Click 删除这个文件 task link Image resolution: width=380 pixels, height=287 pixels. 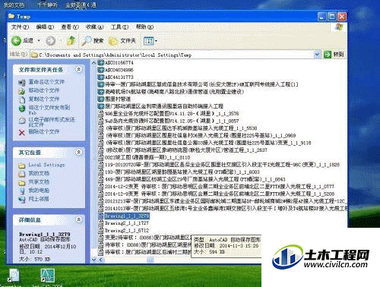coord(44,131)
